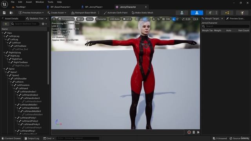Open the Help menu

59,2
